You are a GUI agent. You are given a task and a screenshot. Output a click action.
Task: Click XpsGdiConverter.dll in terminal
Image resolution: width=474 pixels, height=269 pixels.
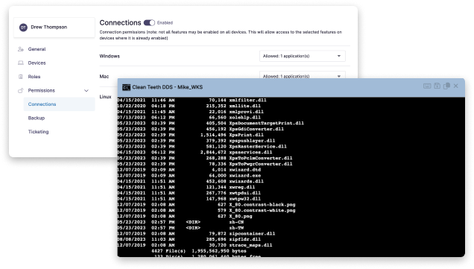pyautogui.click(x=256, y=129)
